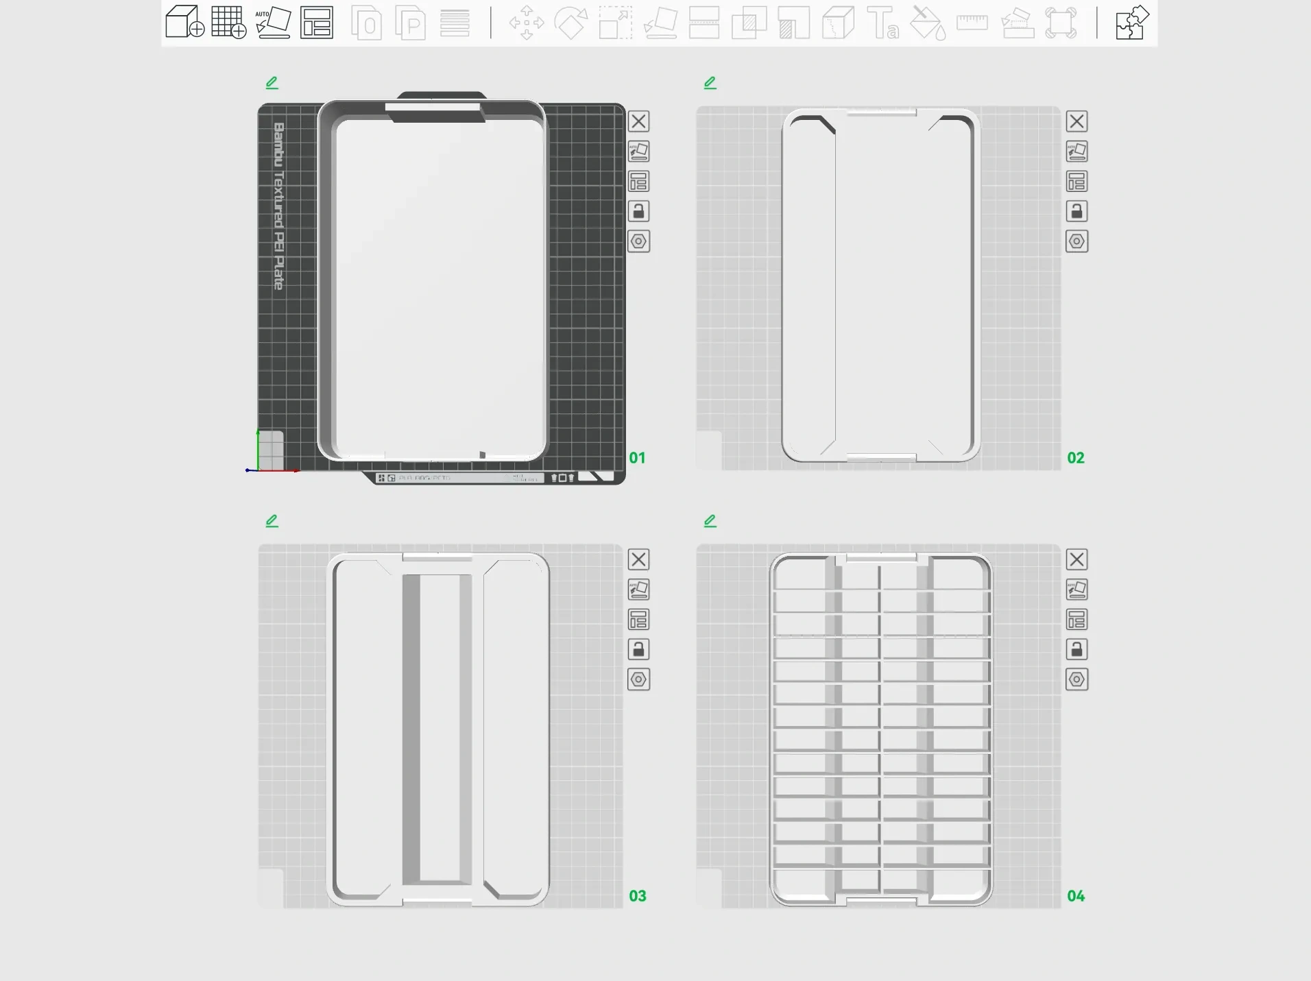The height and width of the screenshot is (981, 1311).
Task: Edit plate 01 name with pencil icon
Action: click(272, 83)
